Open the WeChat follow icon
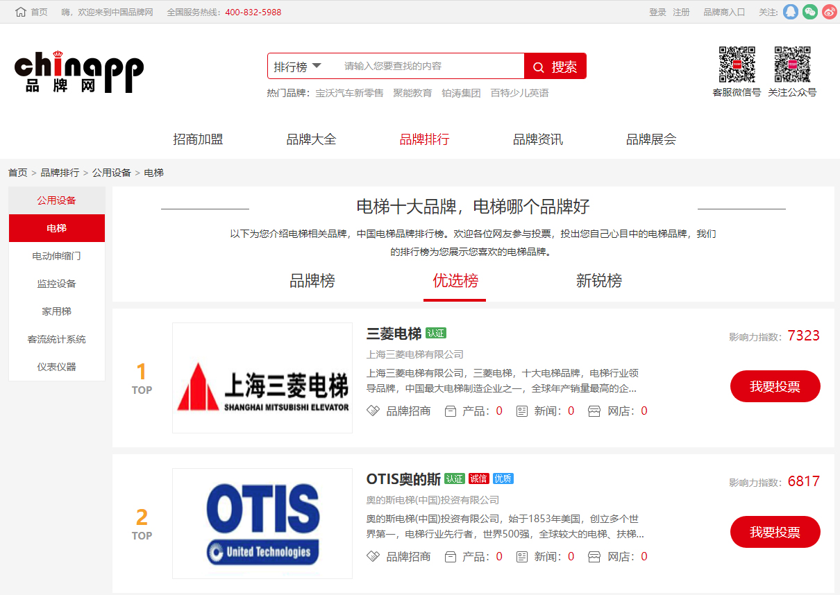Image resolution: width=840 pixels, height=595 pixels. click(x=810, y=12)
